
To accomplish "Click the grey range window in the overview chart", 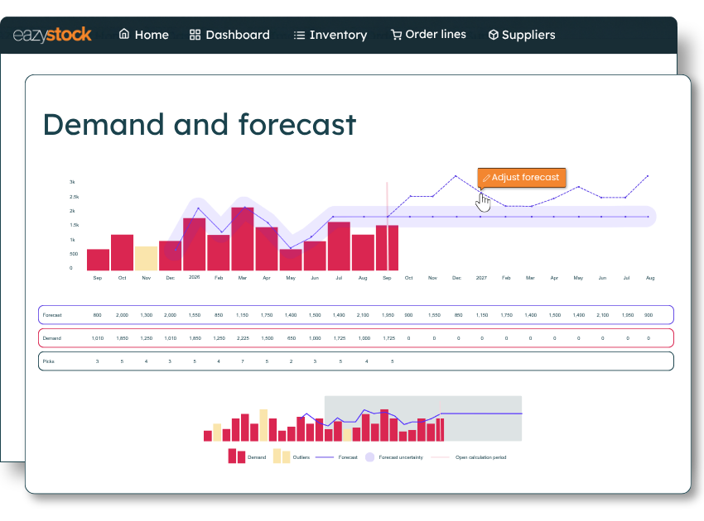I will [x=423, y=418].
